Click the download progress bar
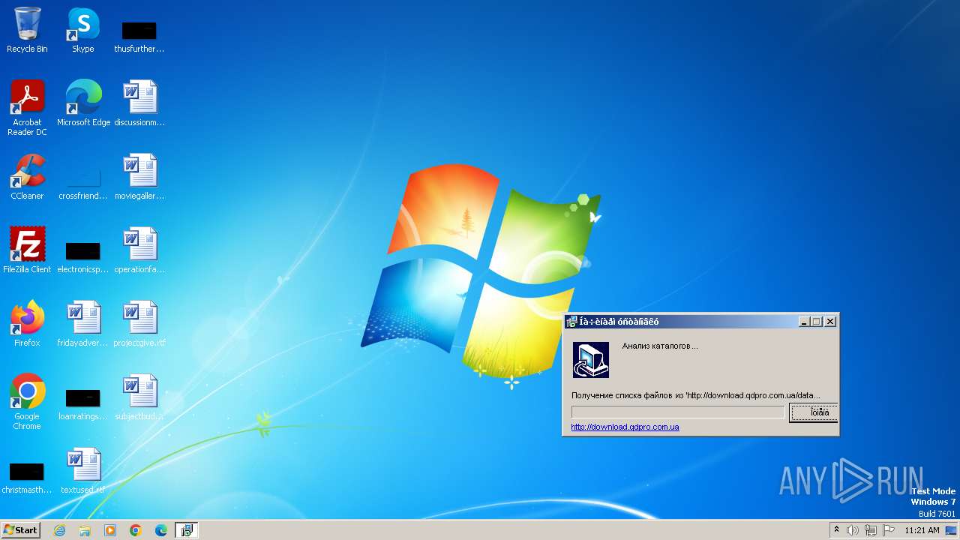 678,412
